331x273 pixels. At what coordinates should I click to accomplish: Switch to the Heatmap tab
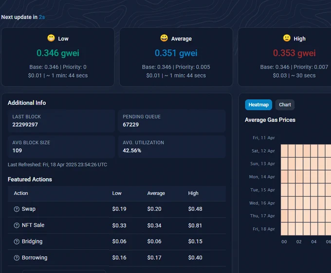(258, 105)
